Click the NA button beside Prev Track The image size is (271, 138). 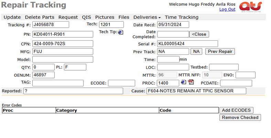click(x=196, y=51)
